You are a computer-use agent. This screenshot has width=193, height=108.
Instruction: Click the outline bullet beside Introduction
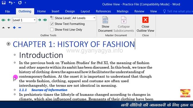[15, 55]
